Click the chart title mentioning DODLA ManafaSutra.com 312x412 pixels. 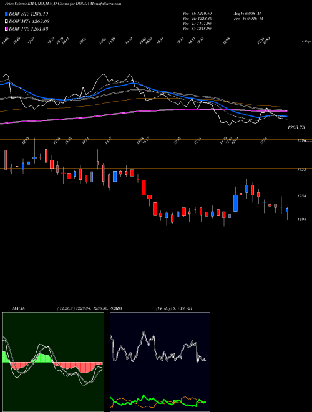coord(63,4)
